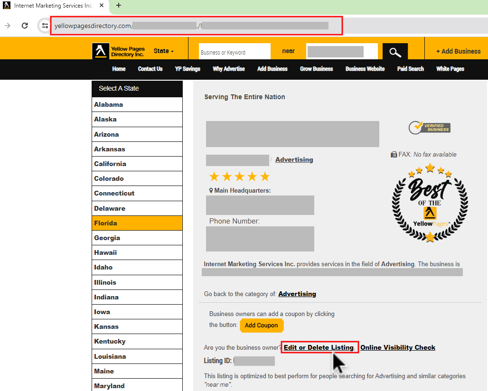
Task: Click Edit or Delete Listing link
Action: [319, 347]
